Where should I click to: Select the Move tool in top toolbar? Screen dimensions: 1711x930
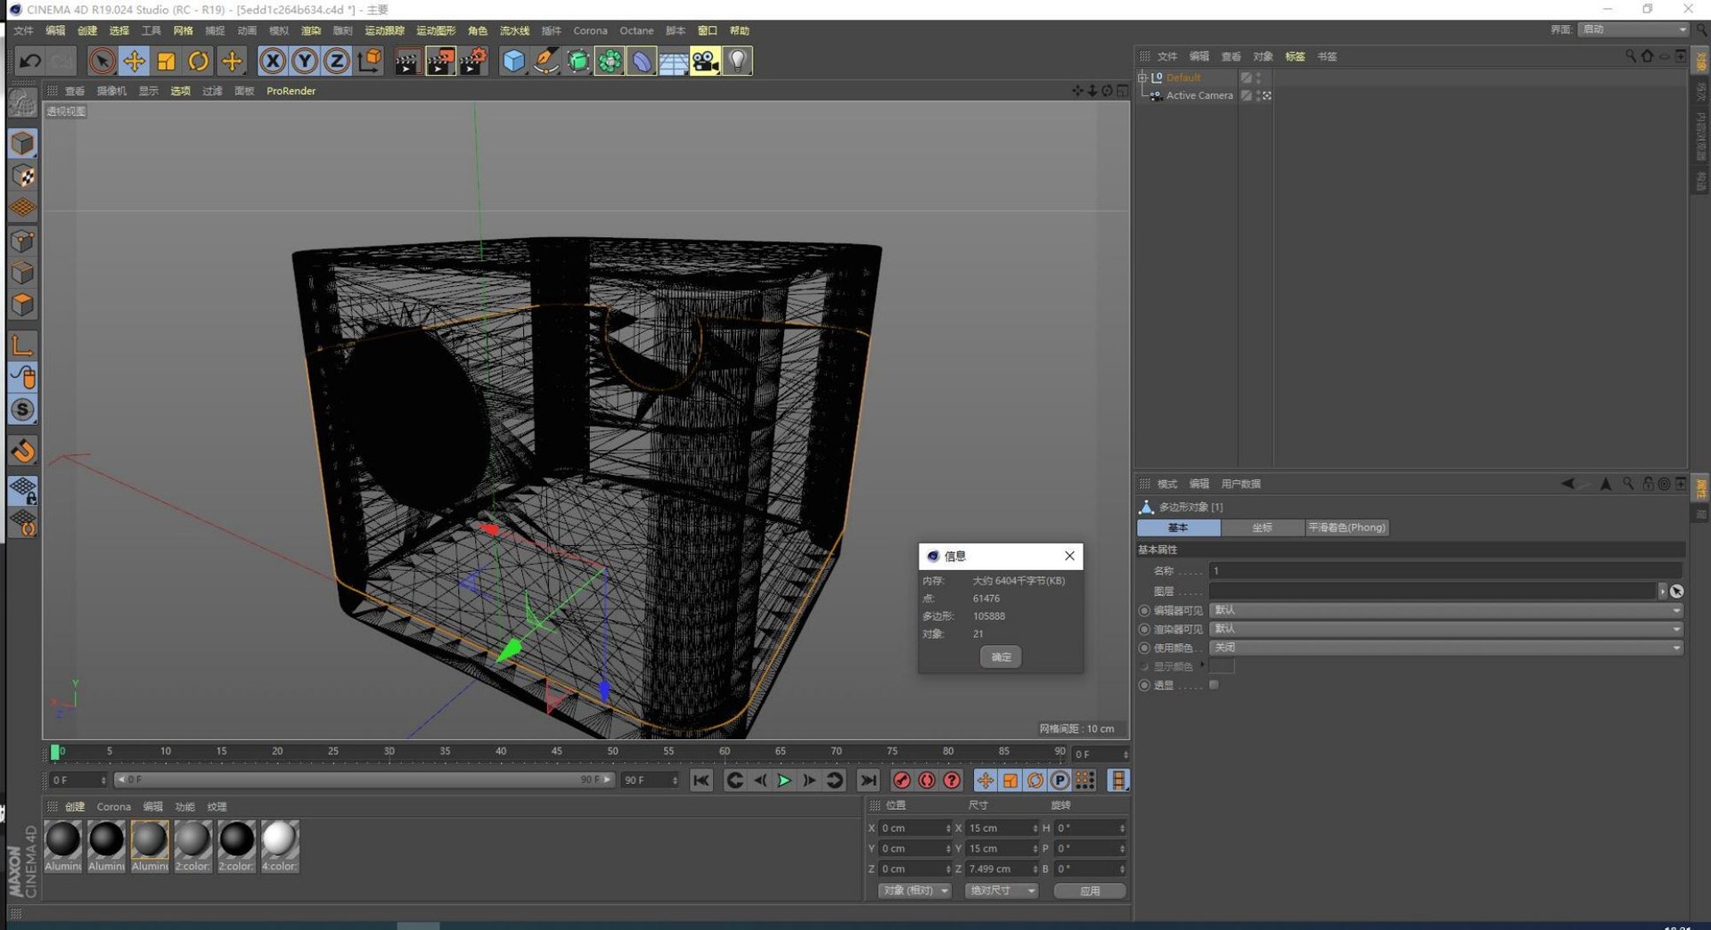pyautogui.click(x=135, y=61)
